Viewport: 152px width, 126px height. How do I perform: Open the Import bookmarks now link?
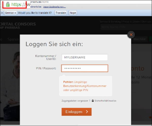coord(55,7)
